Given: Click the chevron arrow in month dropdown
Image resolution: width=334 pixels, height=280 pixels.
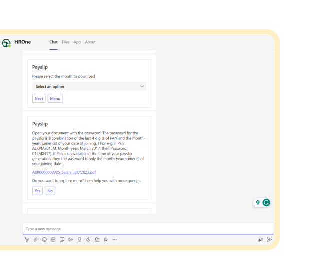Looking at the screenshot, I should coord(142,86).
